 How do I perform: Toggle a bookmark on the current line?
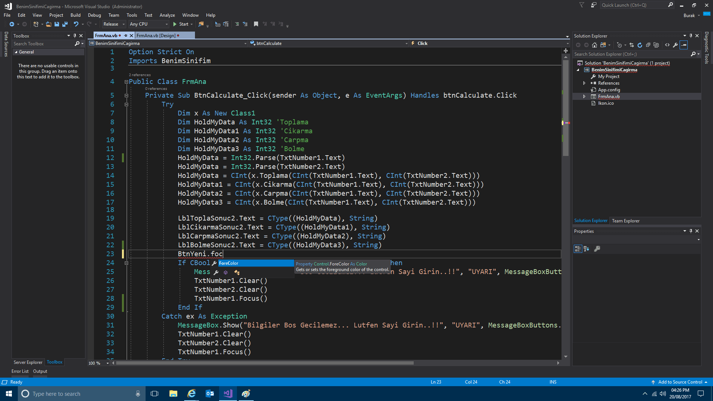(255, 24)
